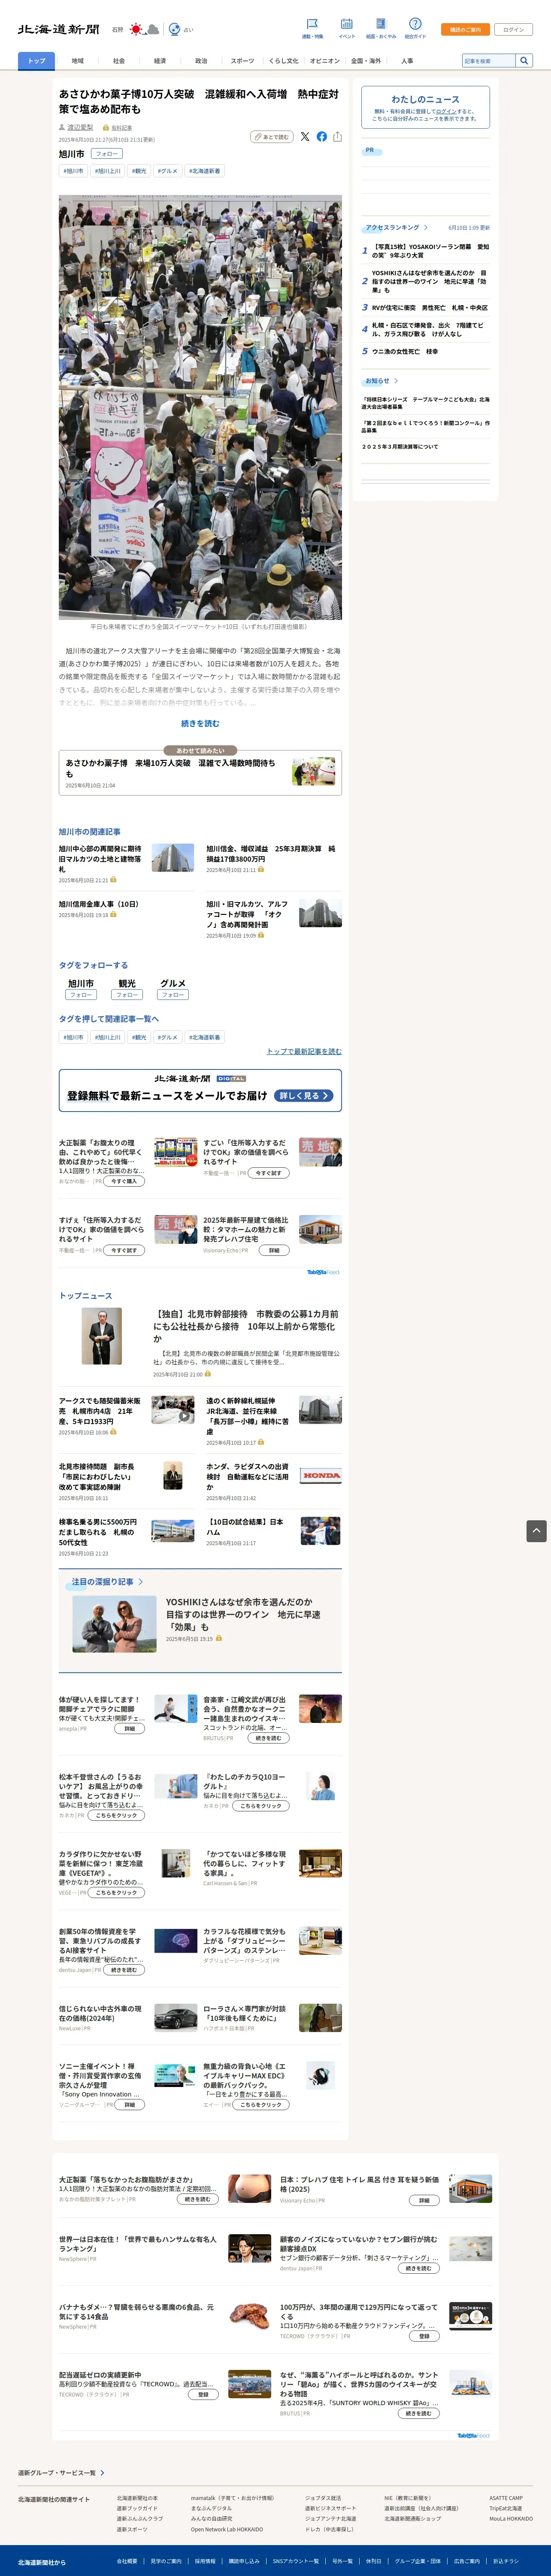Open the 政治 menu
The width and height of the screenshot is (551, 2576).
point(201,61)
